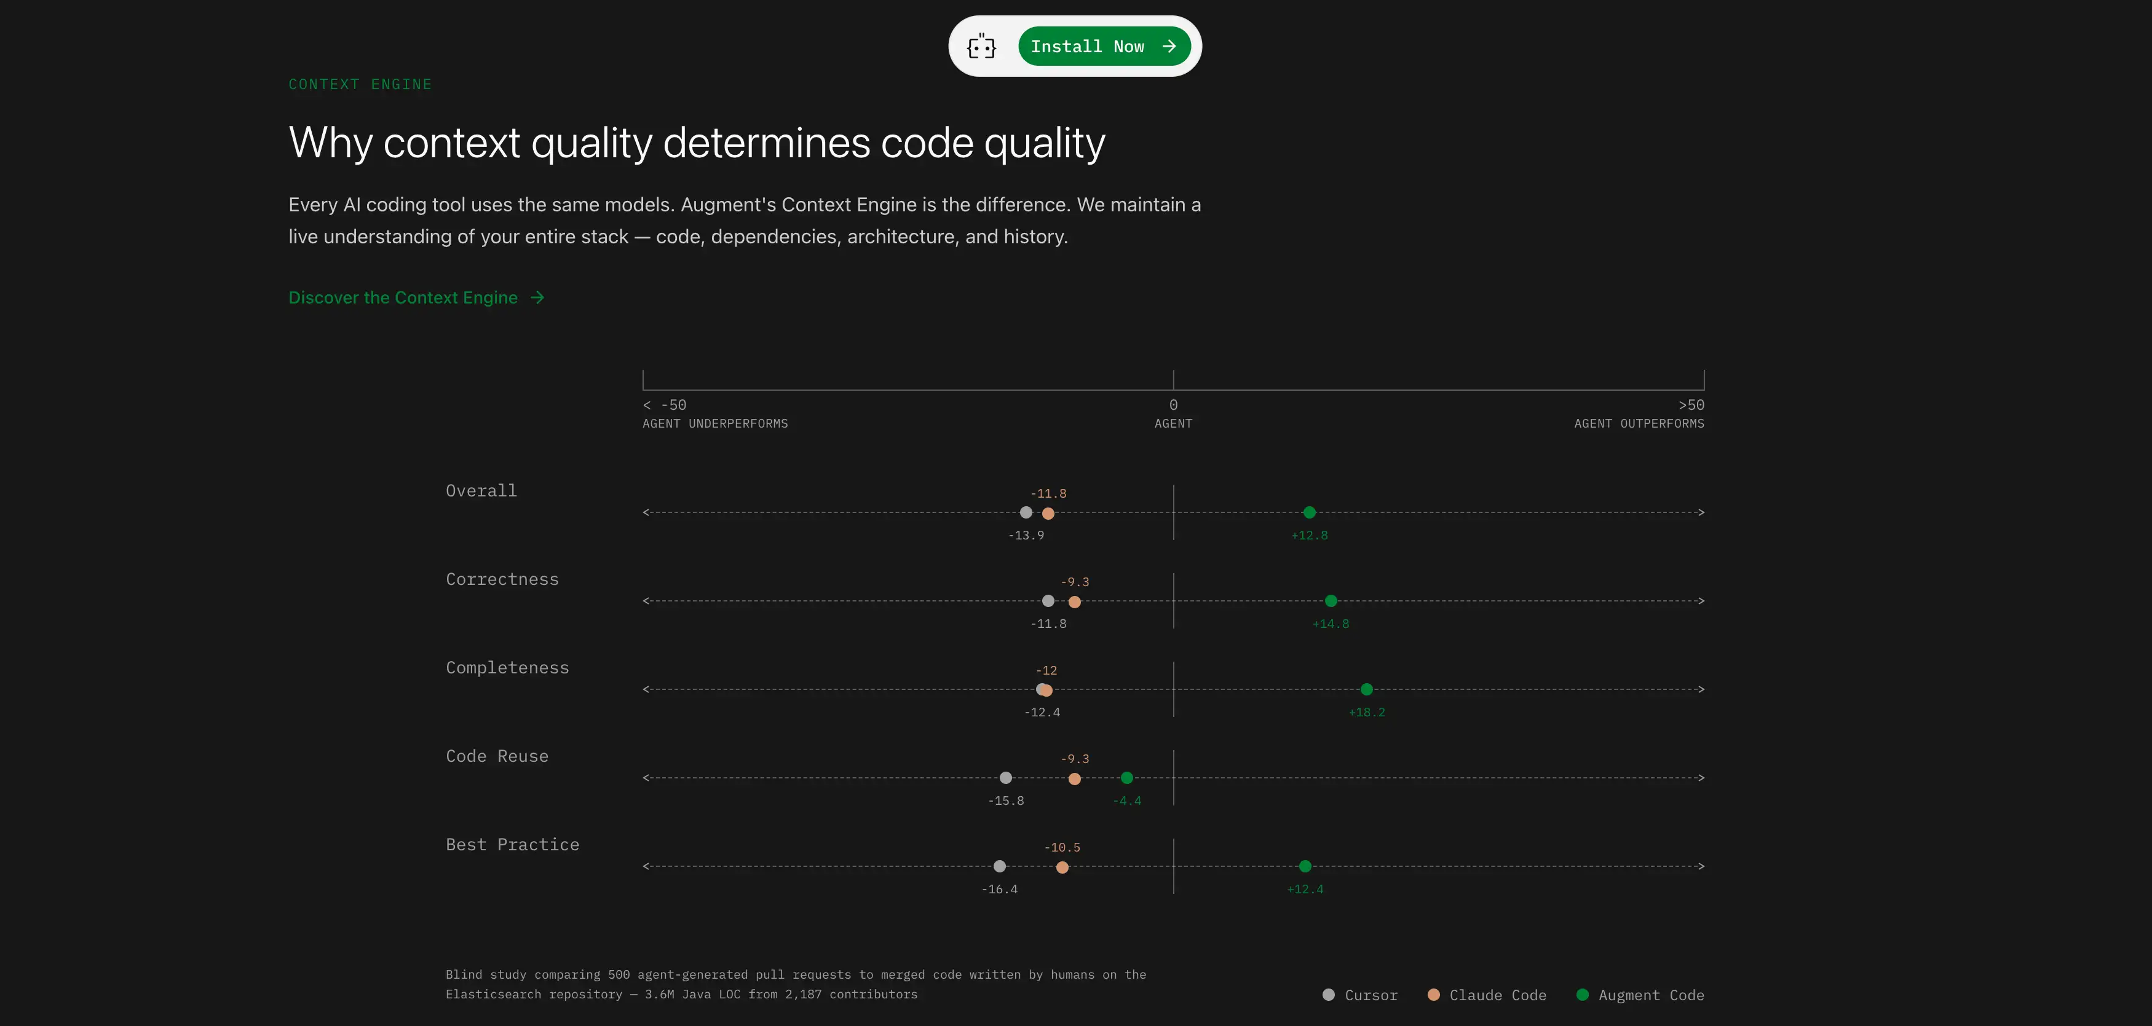The image size is (2152, 1026).
Task: Select the green Augment Code data point on Overall row
Action: [x=1310, y=512]
